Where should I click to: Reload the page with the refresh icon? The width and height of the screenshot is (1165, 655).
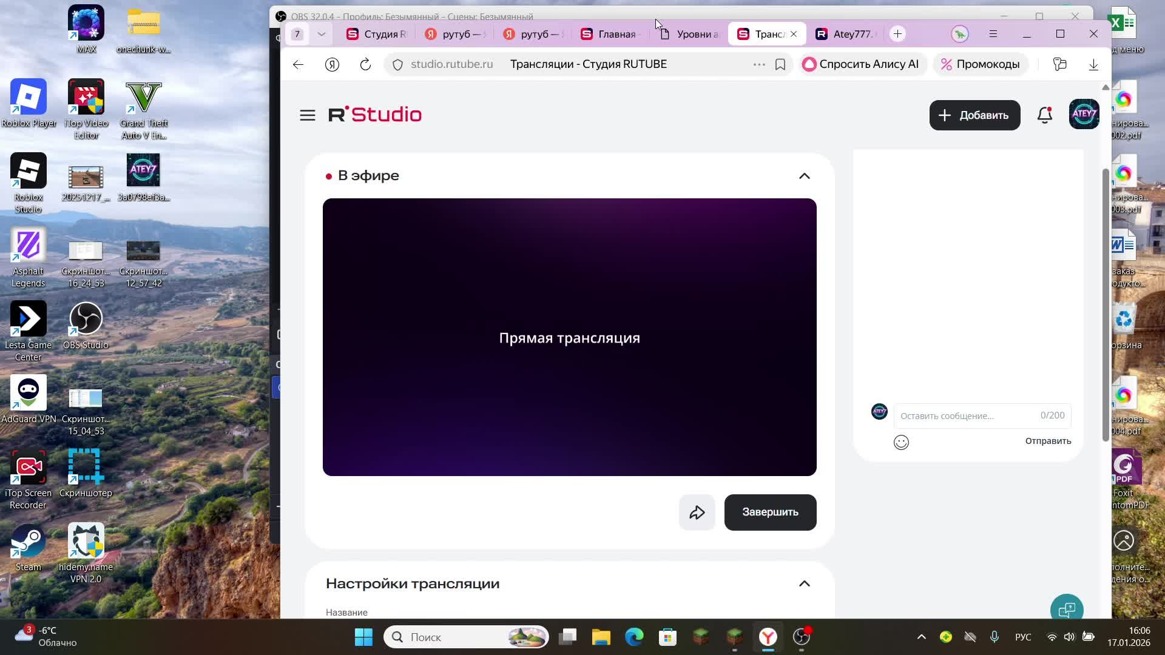click(365, 64)
